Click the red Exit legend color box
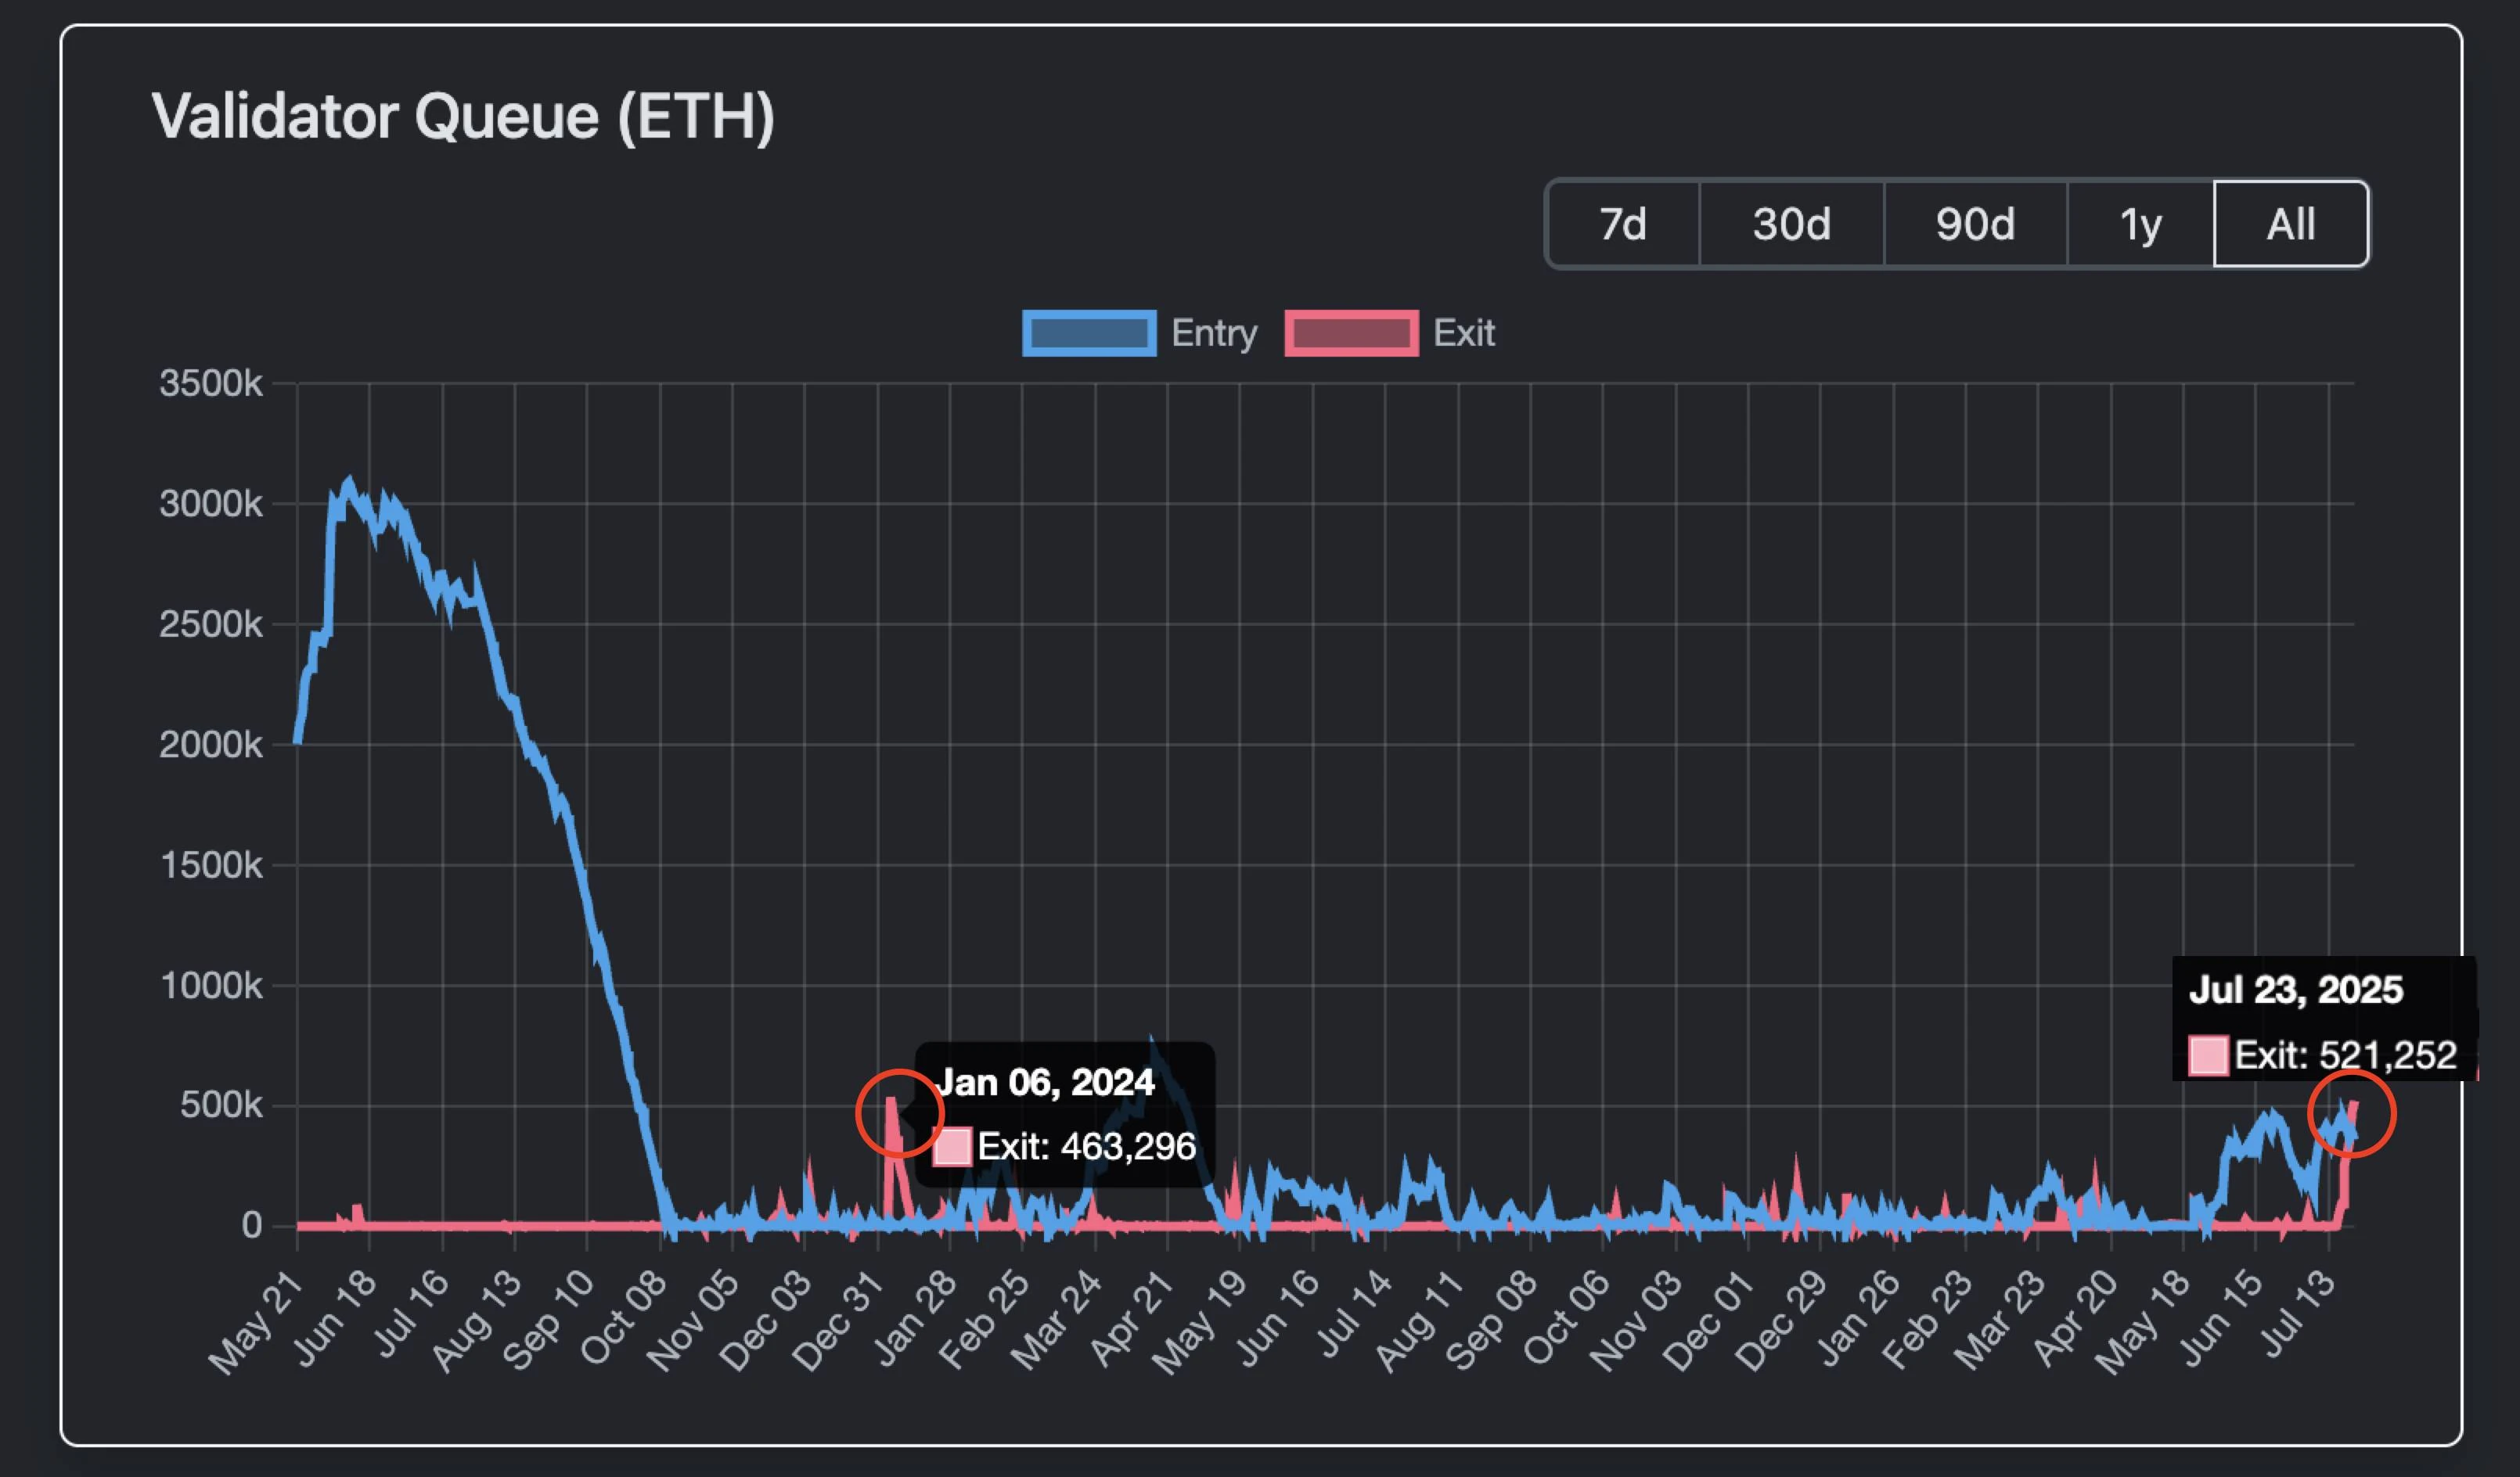The height and width of the screenshot is (1477, 2520). point(1351,332)
